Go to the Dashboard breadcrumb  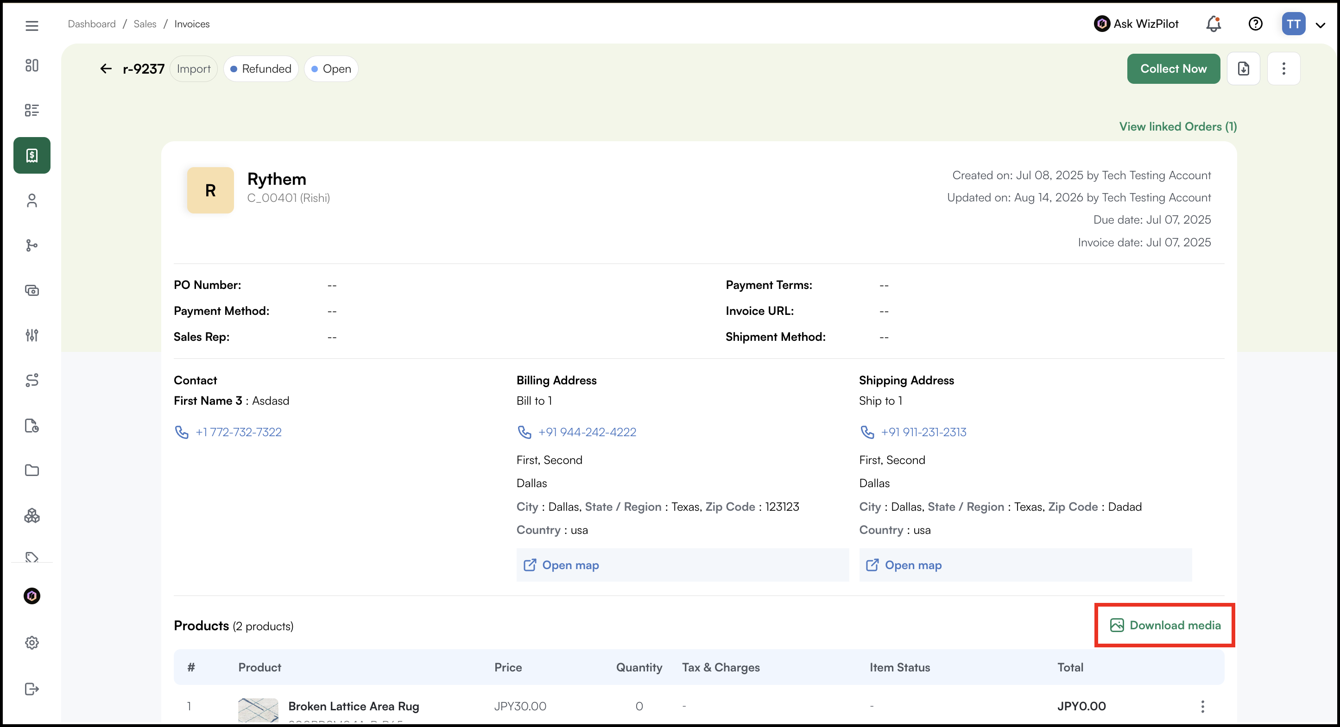coord(92,24)
